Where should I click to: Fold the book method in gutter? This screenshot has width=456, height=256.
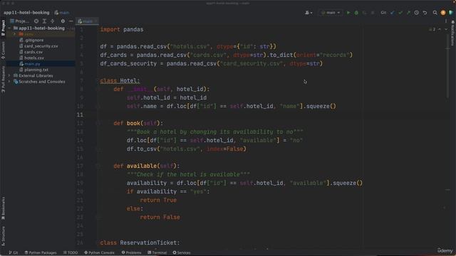pyautogui.click(x=98, y=123)
